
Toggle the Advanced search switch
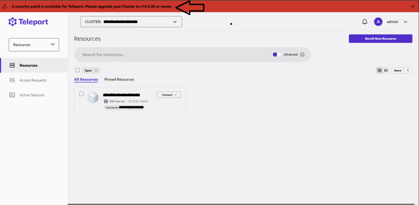(x=277, y=54)
